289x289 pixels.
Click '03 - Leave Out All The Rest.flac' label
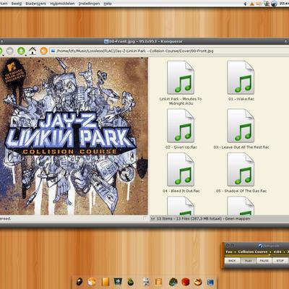241,147
